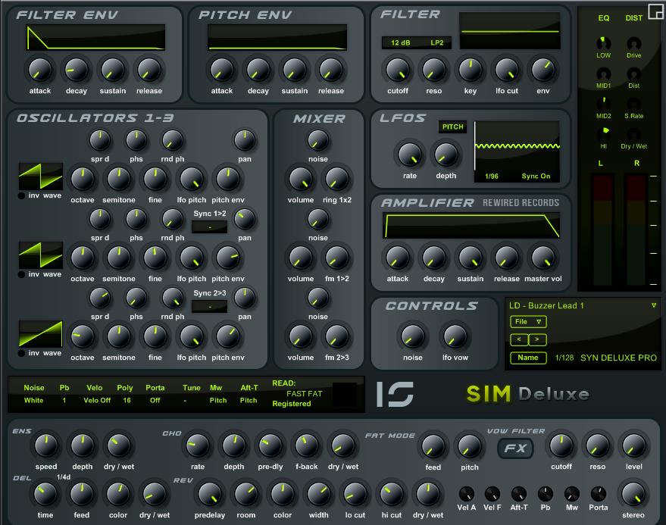This screenshot has width=666, height=525.
Task: Open preset list arrow next to Buzzer Lead
Action: tap(654, 305)
